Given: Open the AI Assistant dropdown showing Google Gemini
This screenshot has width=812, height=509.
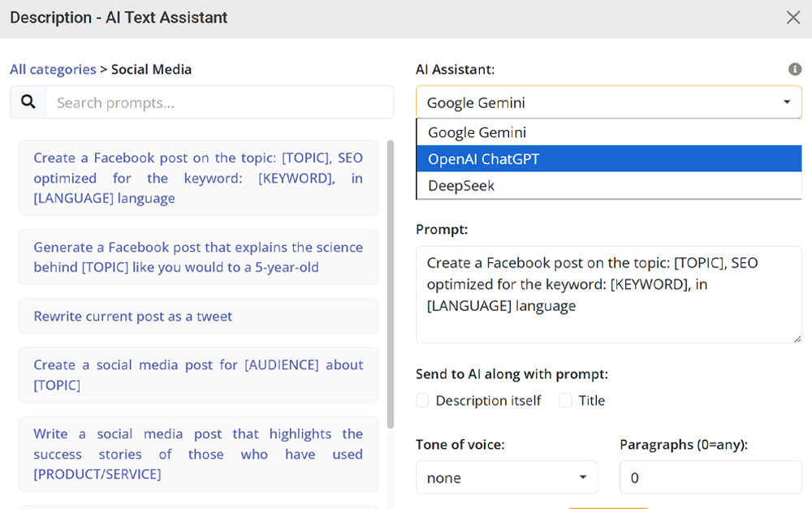Looking at the screenshot, I should coord(608,102).
